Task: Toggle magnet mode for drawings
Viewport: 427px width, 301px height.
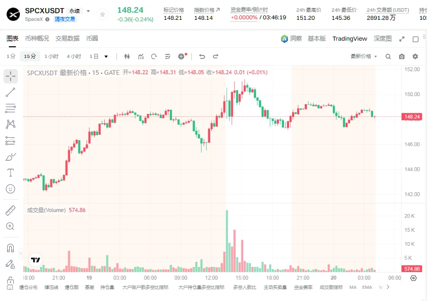Action: tap(10, 248)
